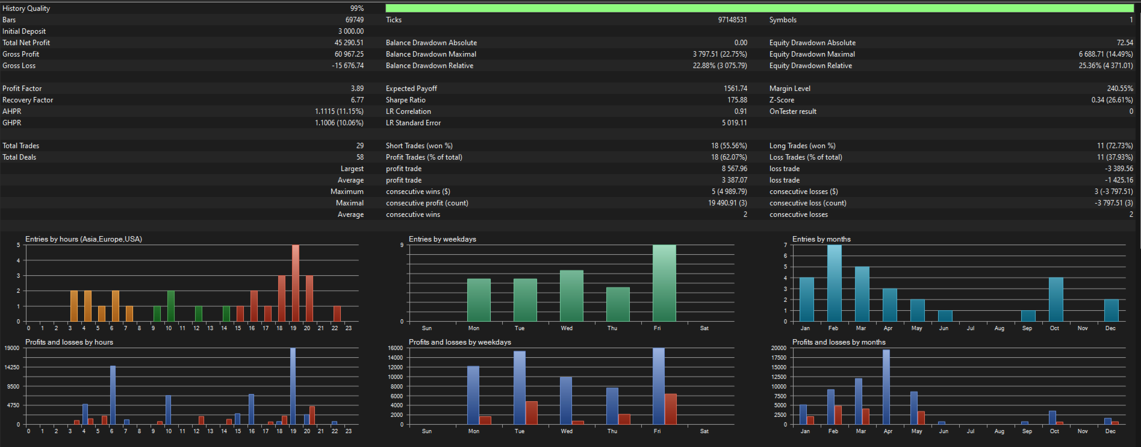Click the hour 19 bar in Entries by hours
This screenshot has width=1141, height=447.
296,283
